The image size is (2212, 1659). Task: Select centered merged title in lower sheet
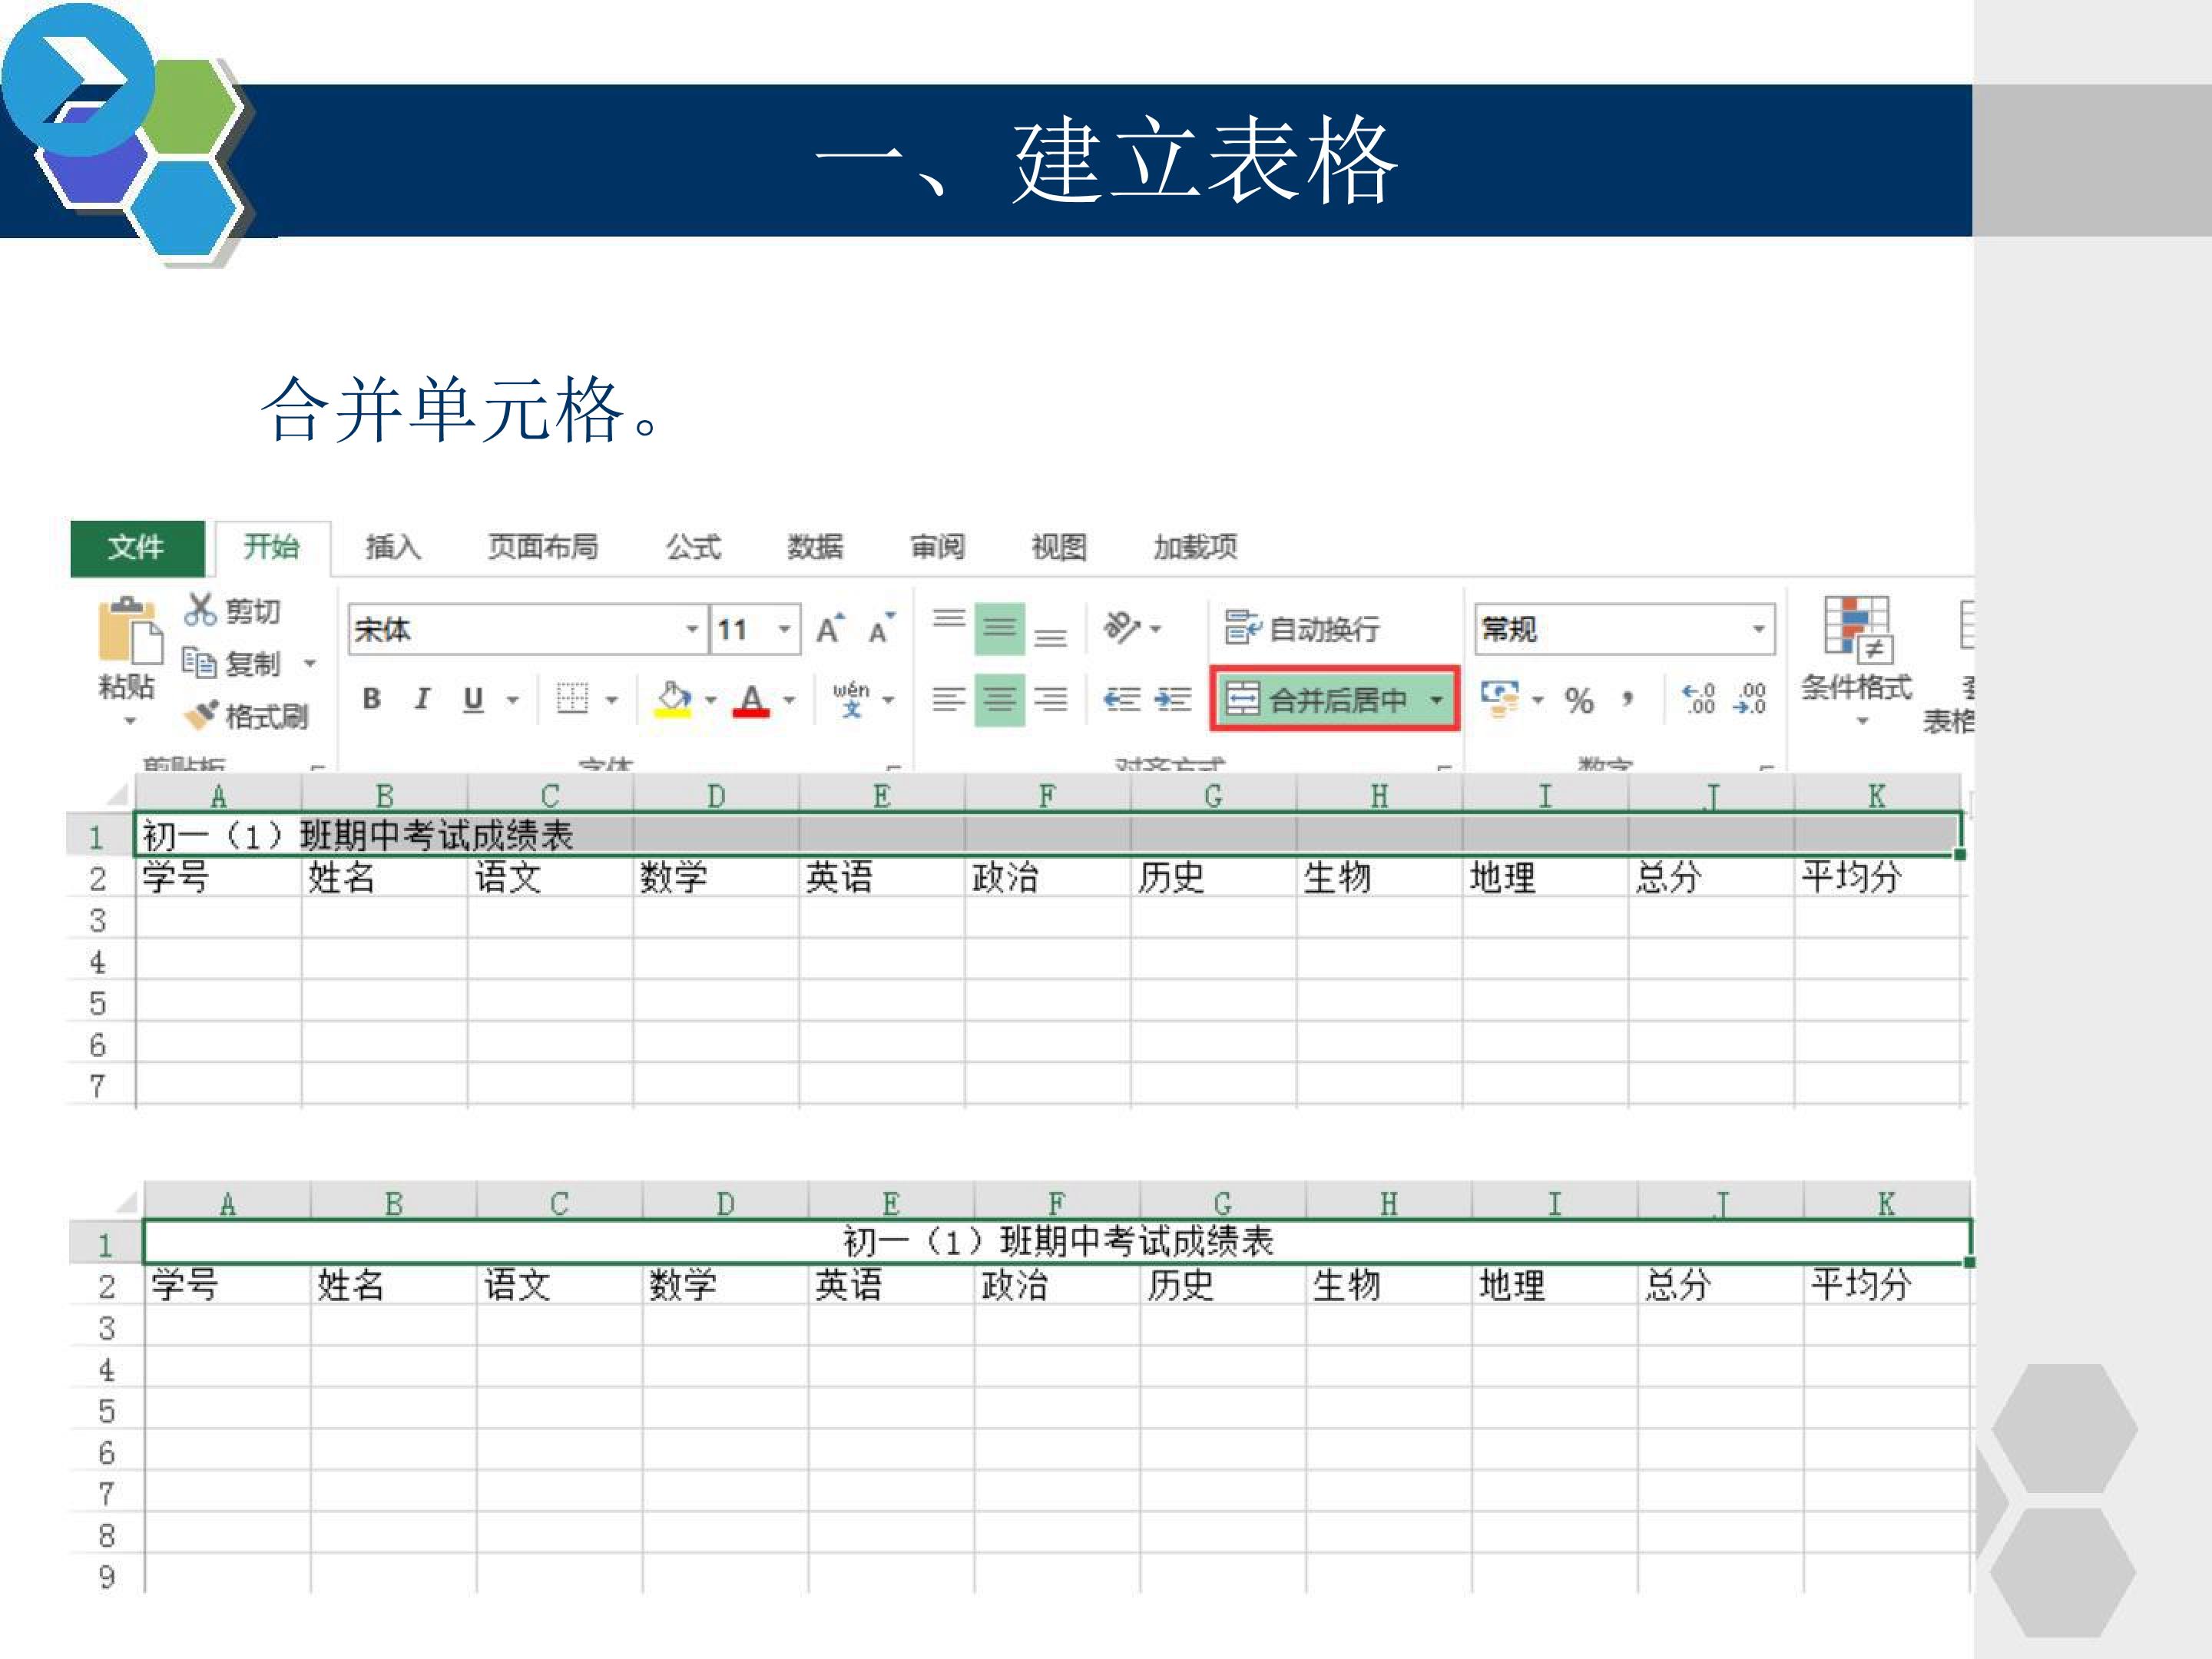click(1057, 1242)
